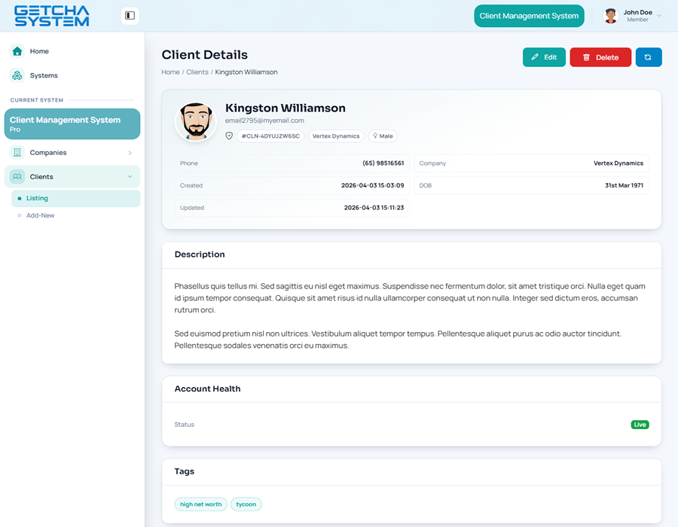Click the Home icon in sidebar
This screenshot has width=678, height=527.
click(x=17, y=51)
